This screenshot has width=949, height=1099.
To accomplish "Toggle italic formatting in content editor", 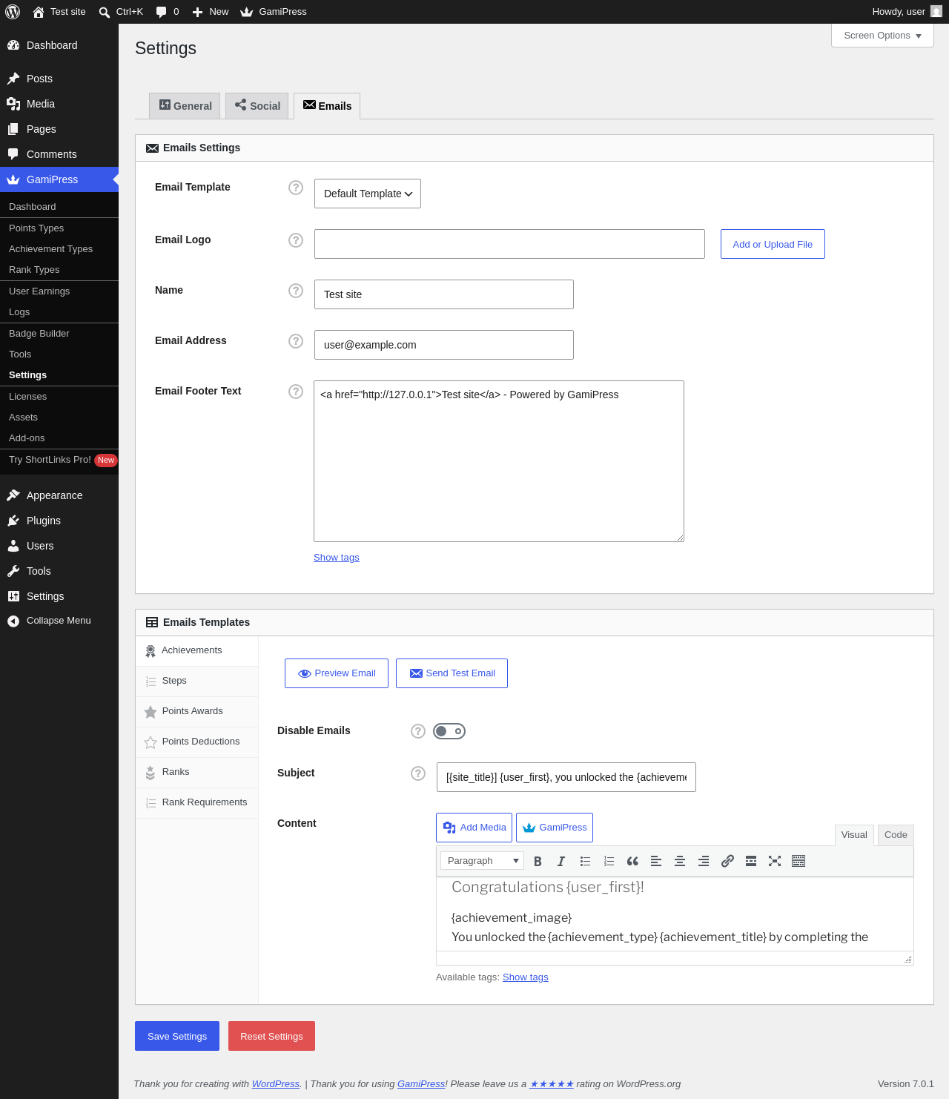I will tap(561, 861).
